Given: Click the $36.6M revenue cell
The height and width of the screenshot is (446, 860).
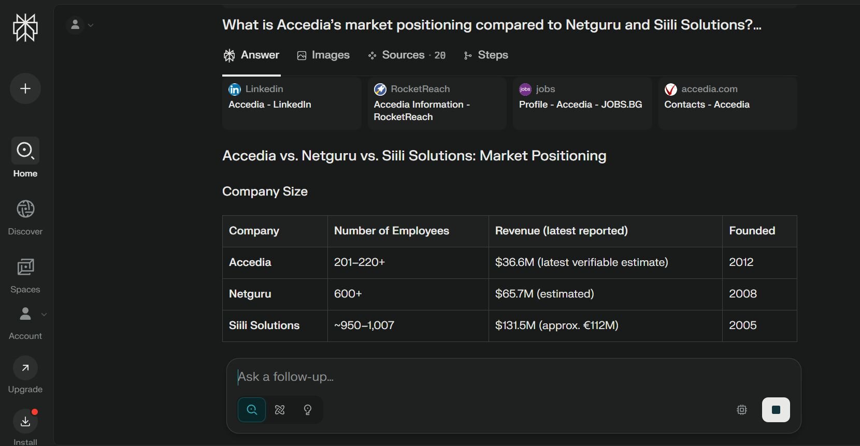Looking at the screenshot, I should 606,262.
